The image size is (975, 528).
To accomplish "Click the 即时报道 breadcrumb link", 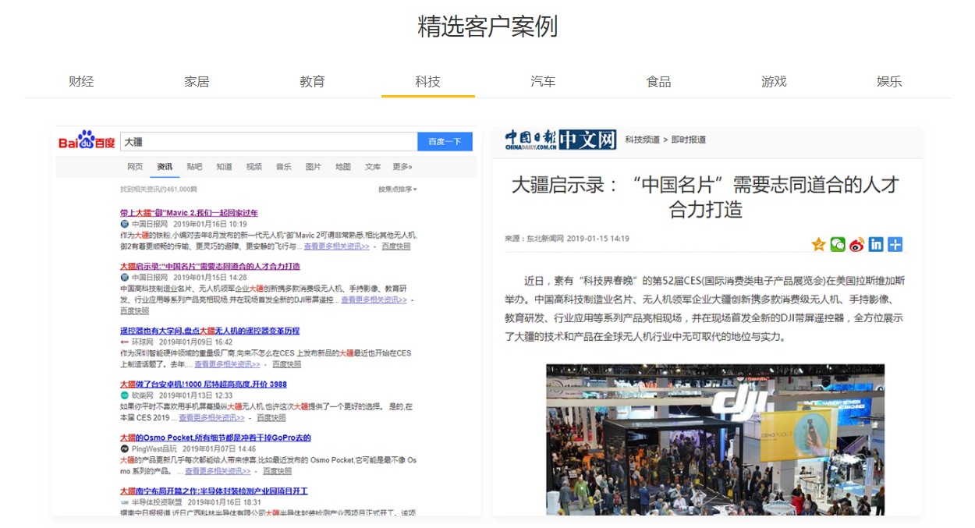I will tap(689, 140).
